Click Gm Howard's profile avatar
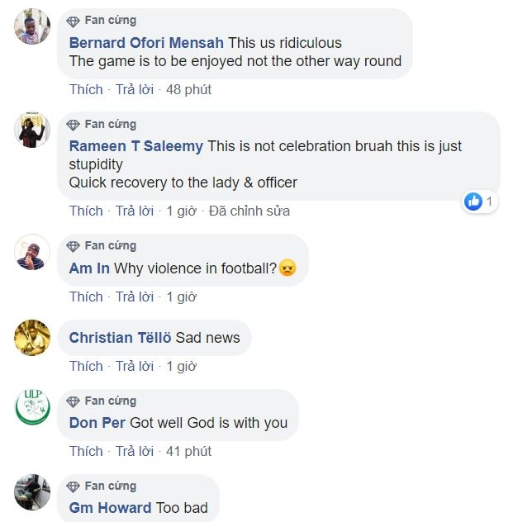This screenshot has width=532, height=522. pos(33,492)
